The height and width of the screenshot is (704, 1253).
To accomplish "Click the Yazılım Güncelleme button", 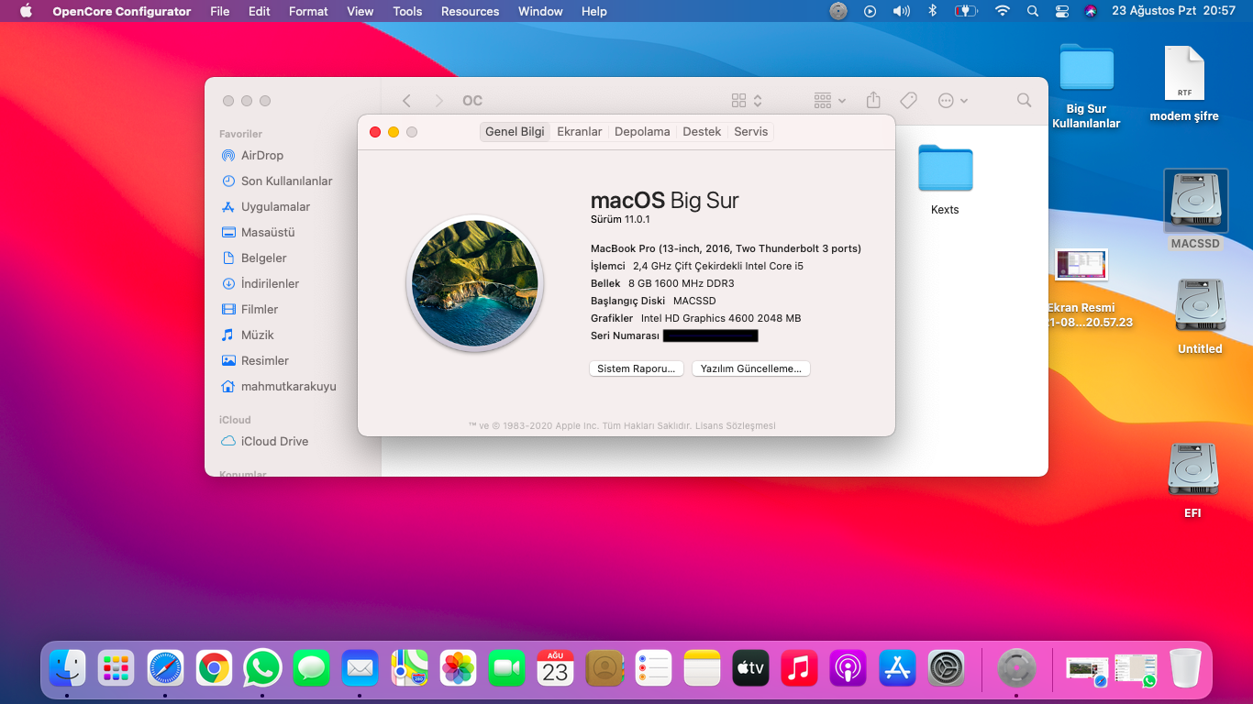I will tap(750, 368).
